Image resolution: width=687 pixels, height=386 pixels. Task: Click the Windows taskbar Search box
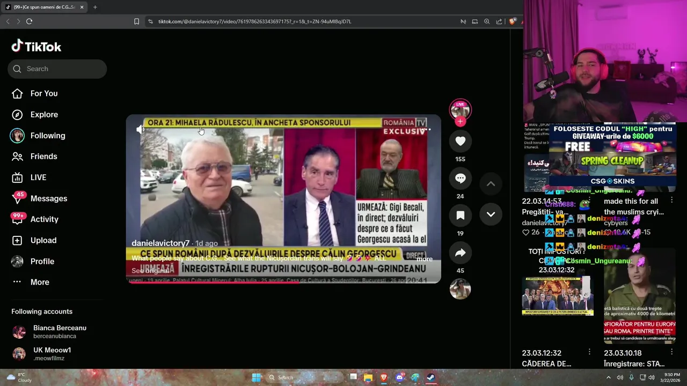pos(305,377)
